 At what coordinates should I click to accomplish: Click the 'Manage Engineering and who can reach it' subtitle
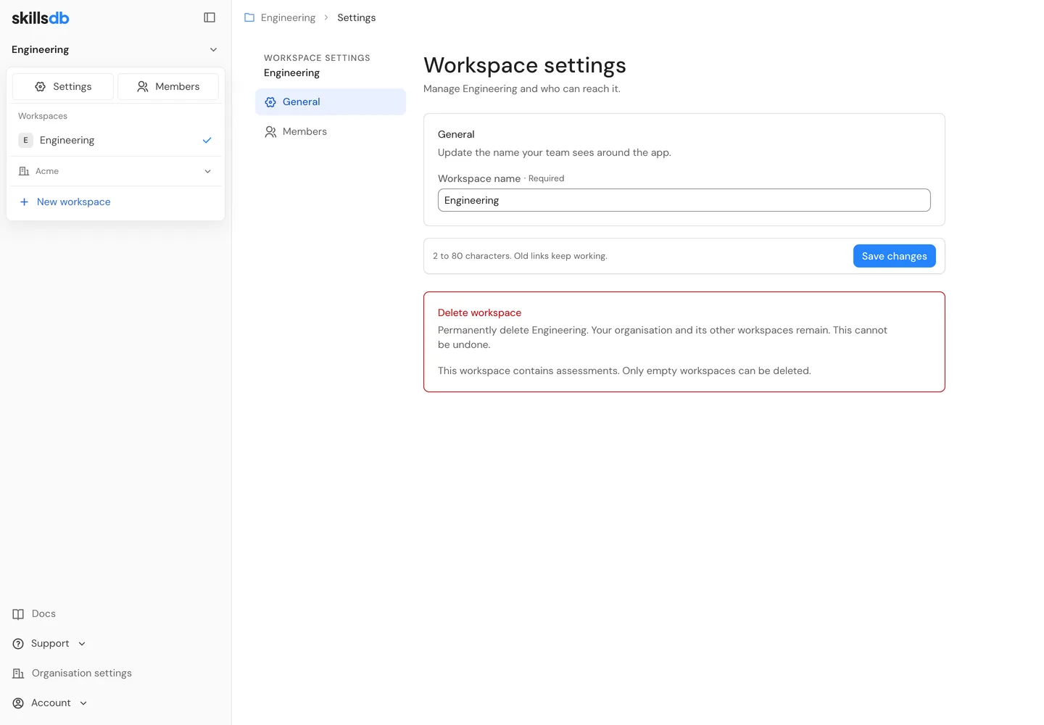522,88
